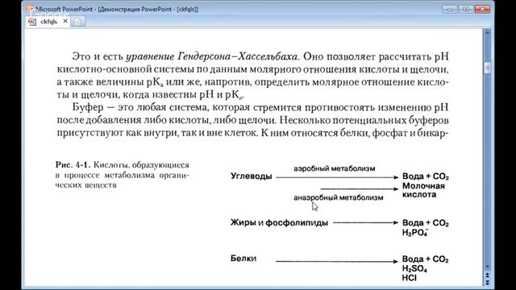Close the ckfqls tab with its X

pyautogui.click(x=65, y=21)
